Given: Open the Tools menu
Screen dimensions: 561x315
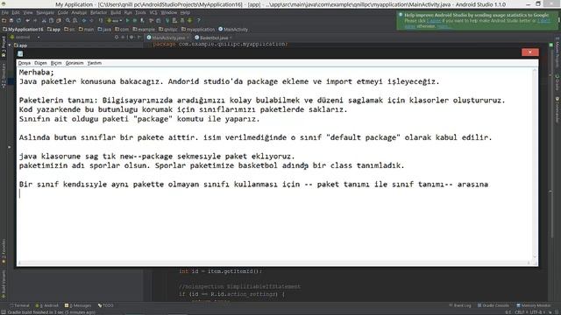Looking at the screenshot, I should 140,12.
